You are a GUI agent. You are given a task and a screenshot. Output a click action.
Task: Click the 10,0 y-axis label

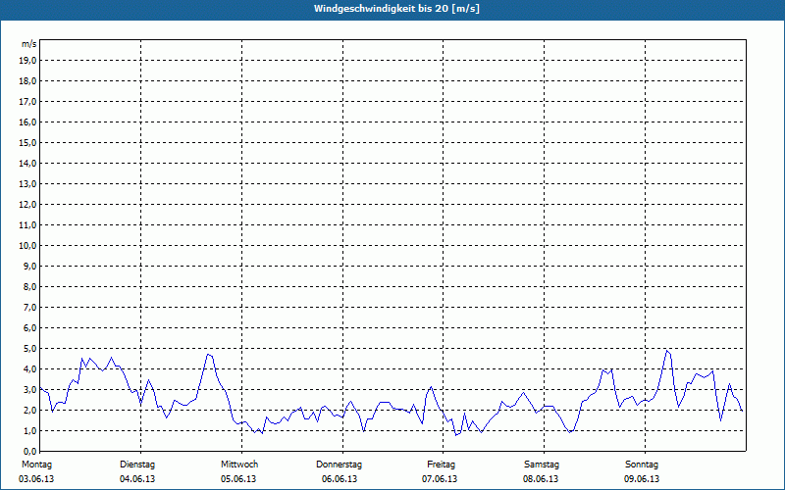(x=28, y=246)
